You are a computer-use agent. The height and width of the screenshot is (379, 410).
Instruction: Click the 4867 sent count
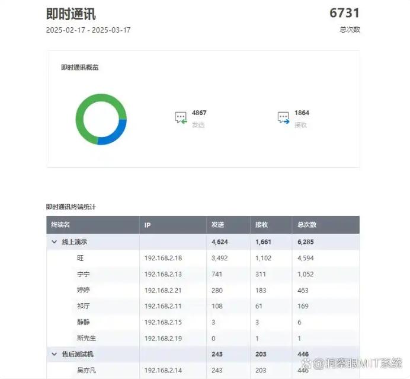(199, 113)
